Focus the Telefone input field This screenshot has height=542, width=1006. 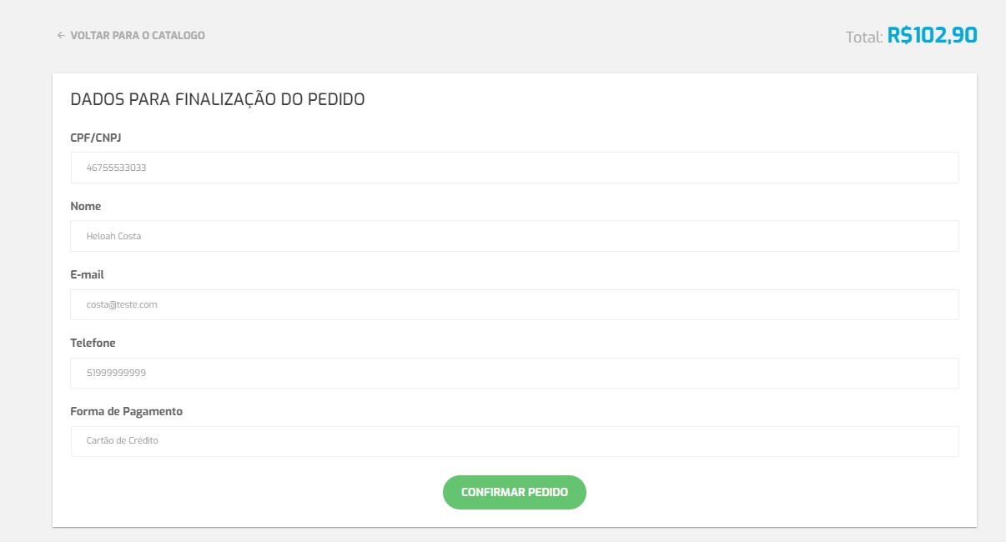514,373
